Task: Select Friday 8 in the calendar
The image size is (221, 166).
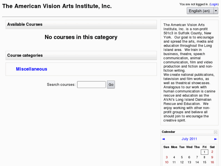Action: 204,157
